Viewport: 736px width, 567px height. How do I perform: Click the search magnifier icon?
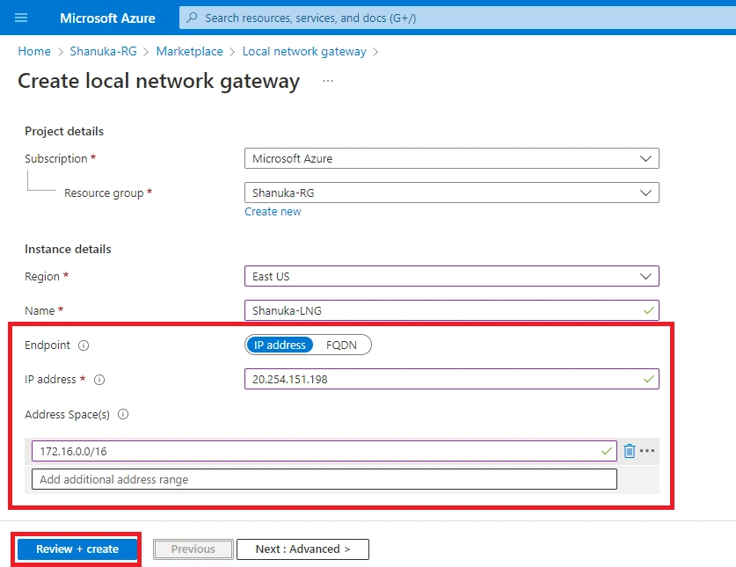(192, 18)
